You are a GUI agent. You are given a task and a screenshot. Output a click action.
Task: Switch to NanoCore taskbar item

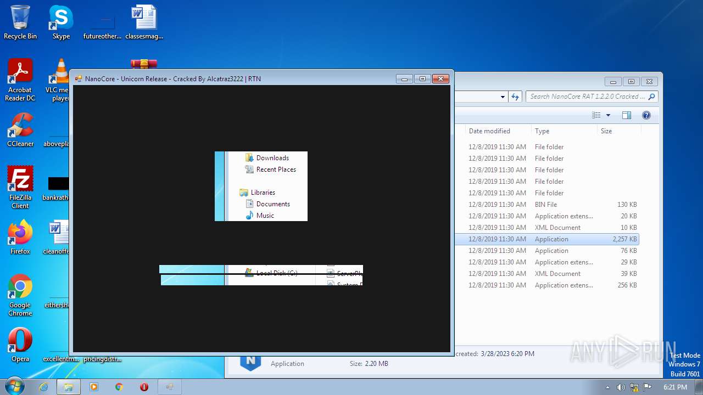pos(170,387)
